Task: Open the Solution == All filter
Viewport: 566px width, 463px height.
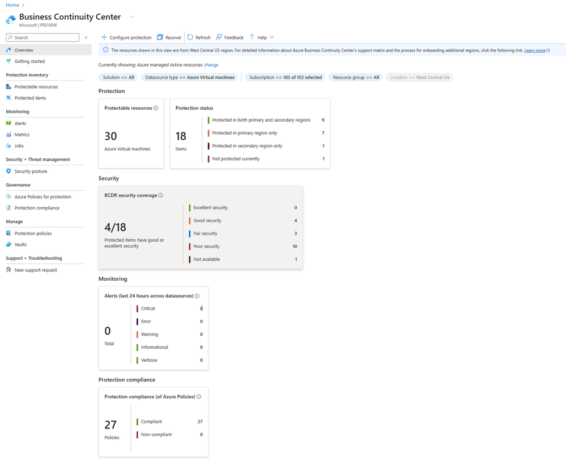Action: [118, 77]
